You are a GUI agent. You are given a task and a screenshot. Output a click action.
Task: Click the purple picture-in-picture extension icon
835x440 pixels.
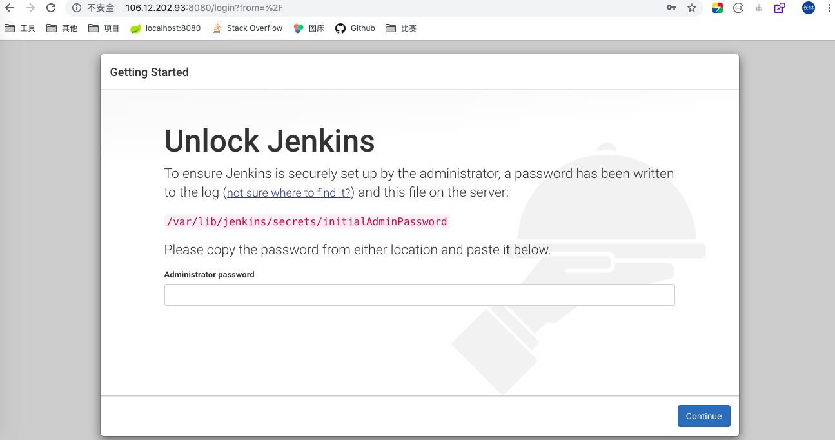[x=780, y=8]
